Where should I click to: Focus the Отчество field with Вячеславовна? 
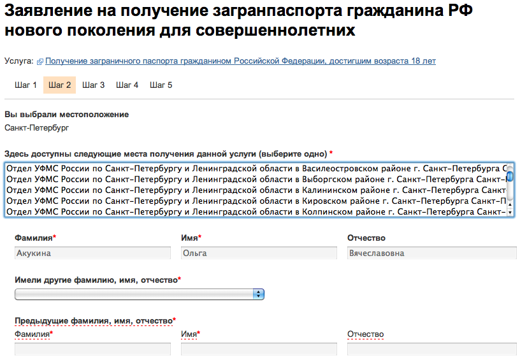(432, 253)
